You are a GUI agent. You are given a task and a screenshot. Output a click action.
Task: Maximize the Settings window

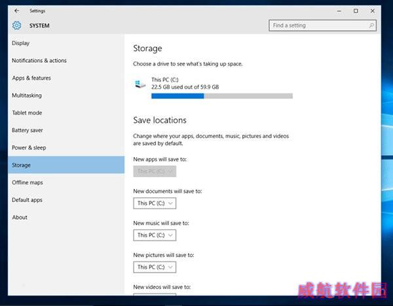(x=356, y=11)
